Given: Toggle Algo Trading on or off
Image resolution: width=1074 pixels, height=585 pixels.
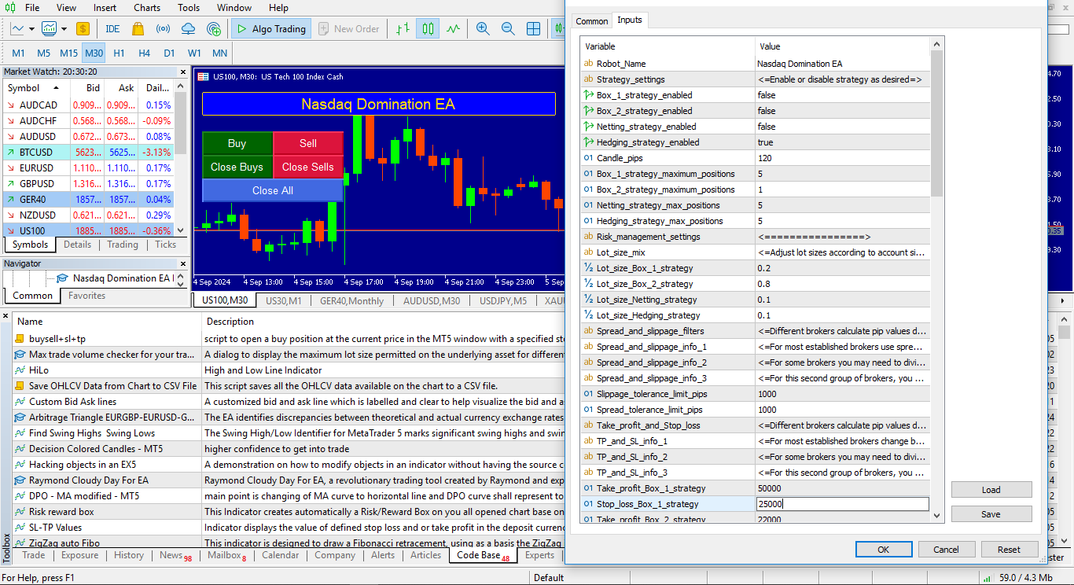Looking at the screenshot, I should coord(270,29).
